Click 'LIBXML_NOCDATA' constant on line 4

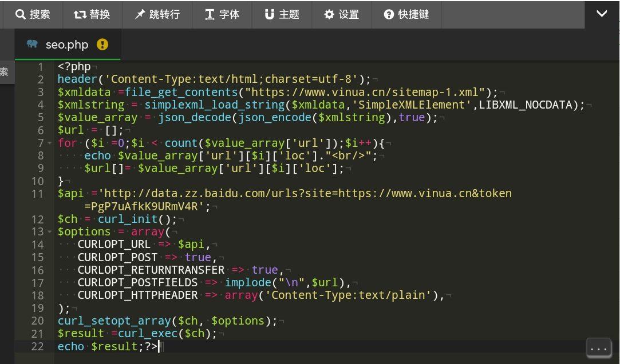pyautogui.click(x=526, y=105)
